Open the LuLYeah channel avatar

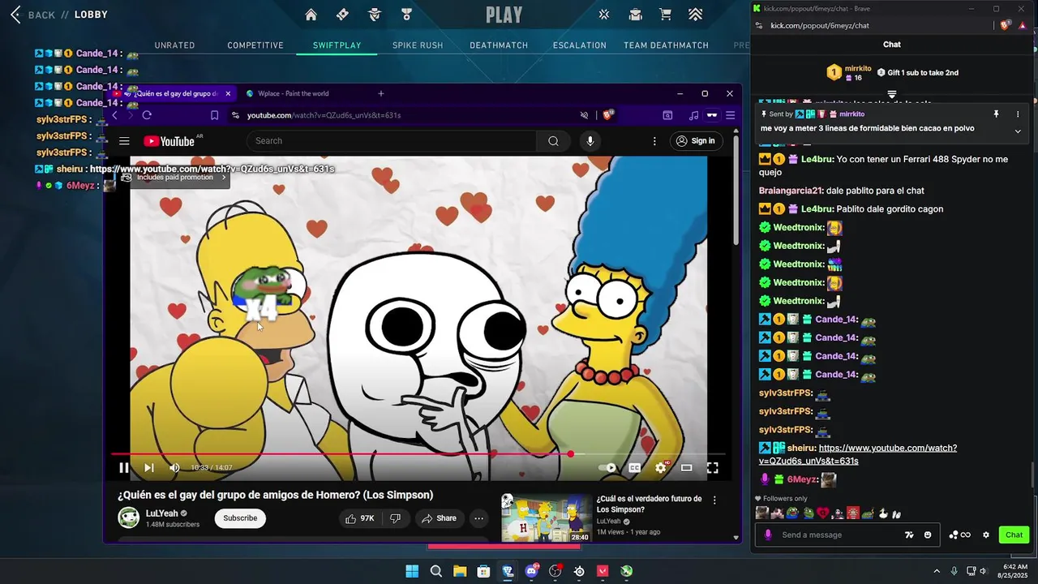tap(128, 517)
